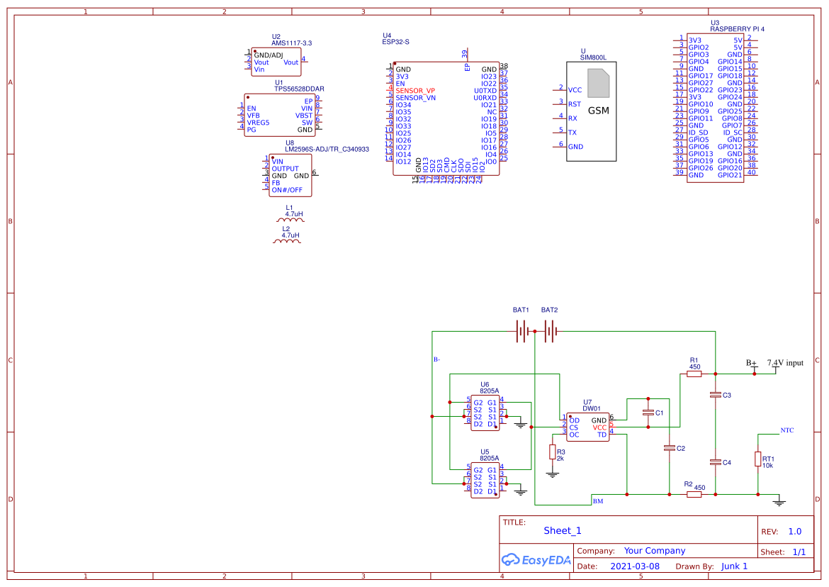
Task: Select the BAT2 battery symbol
Action: pyautogui.click(x=550, y=330)
